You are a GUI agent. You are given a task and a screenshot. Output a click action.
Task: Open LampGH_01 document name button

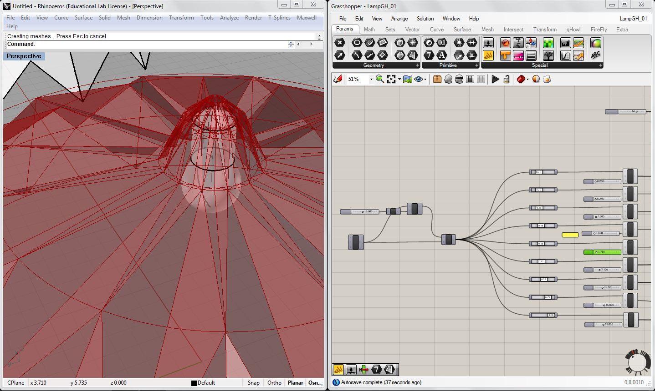point(633,19)
